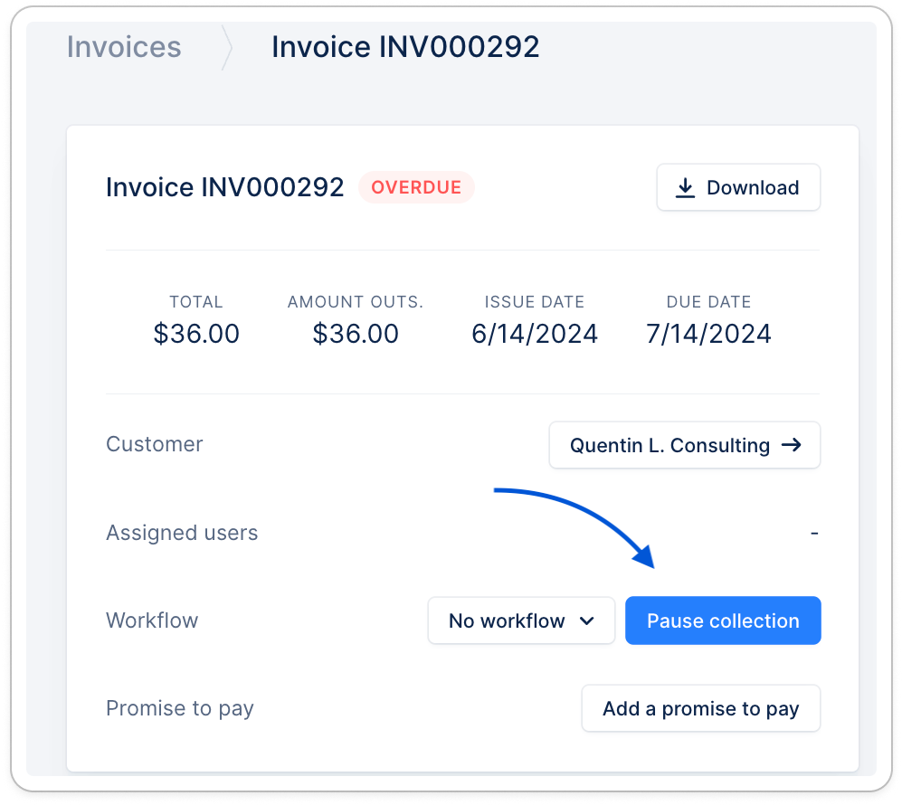
Task: Click the arrow icon beside Quentin L. Consulting
Action: point(791,445)
